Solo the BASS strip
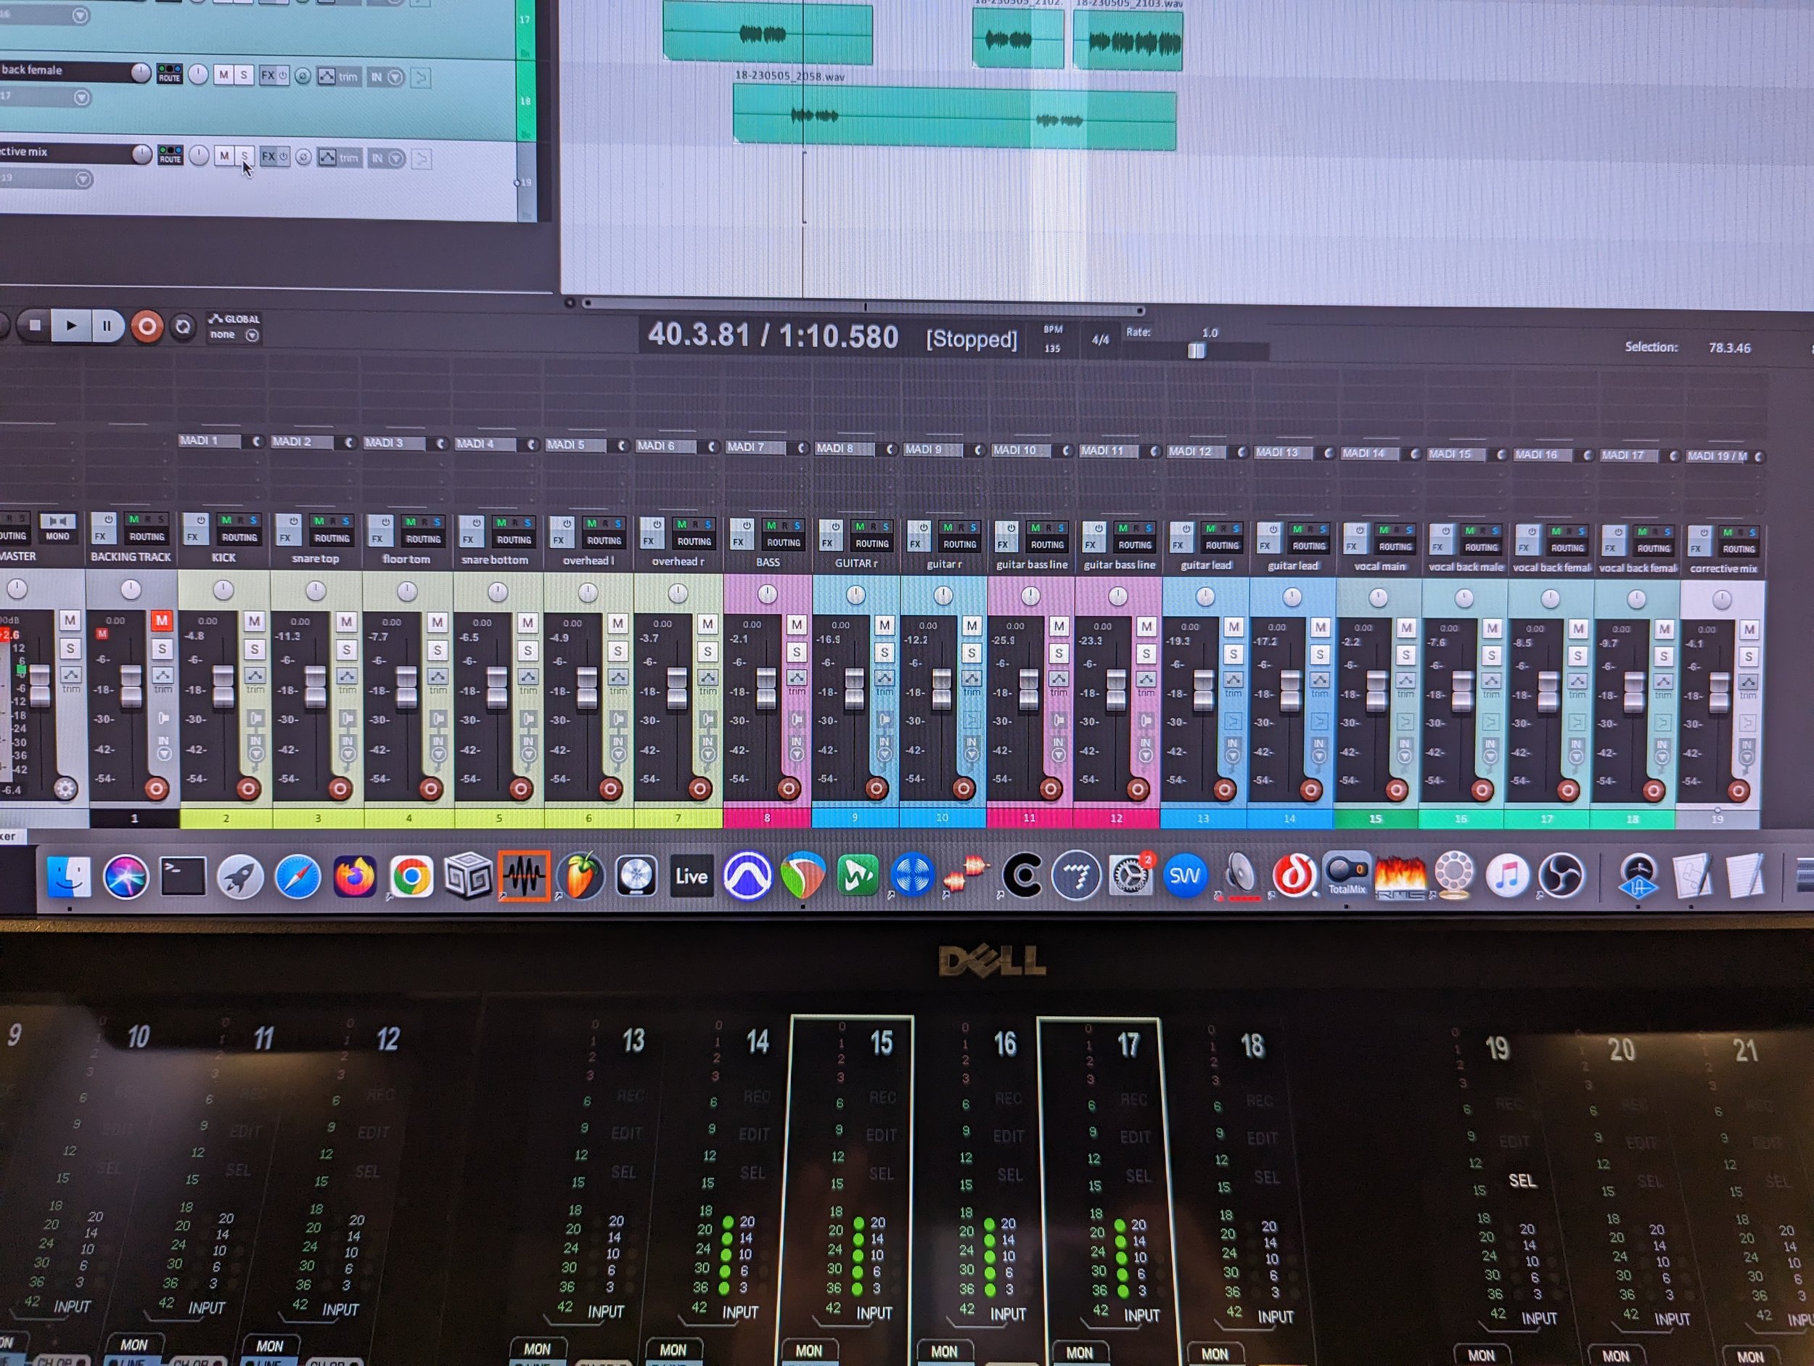This screenshot has width=1814, height=1366. 795,653
